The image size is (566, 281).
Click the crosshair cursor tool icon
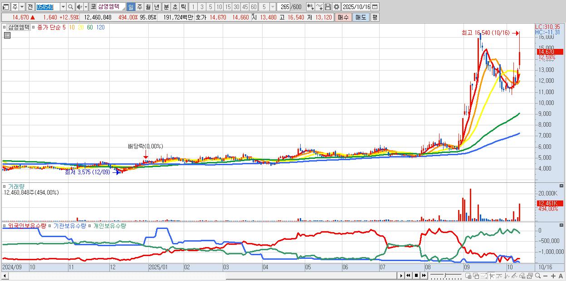[492, 276]
